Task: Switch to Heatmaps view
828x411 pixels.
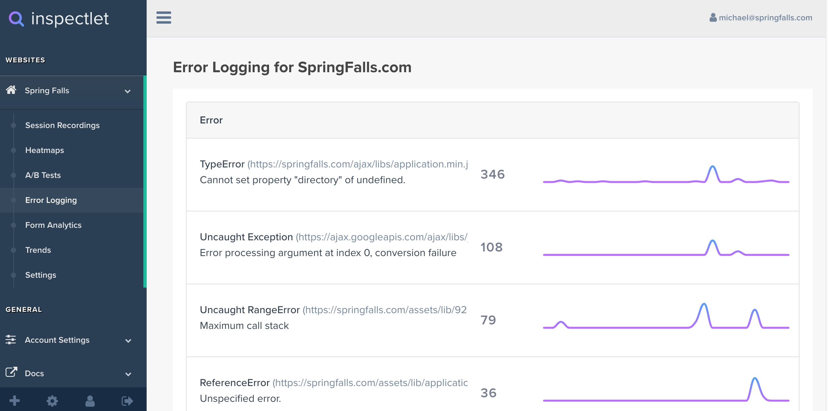Action: pyautogui.click(x=44, y=150)
